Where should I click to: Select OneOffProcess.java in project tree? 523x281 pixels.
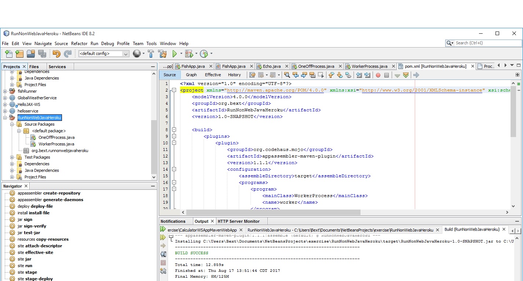pos(56,137)
